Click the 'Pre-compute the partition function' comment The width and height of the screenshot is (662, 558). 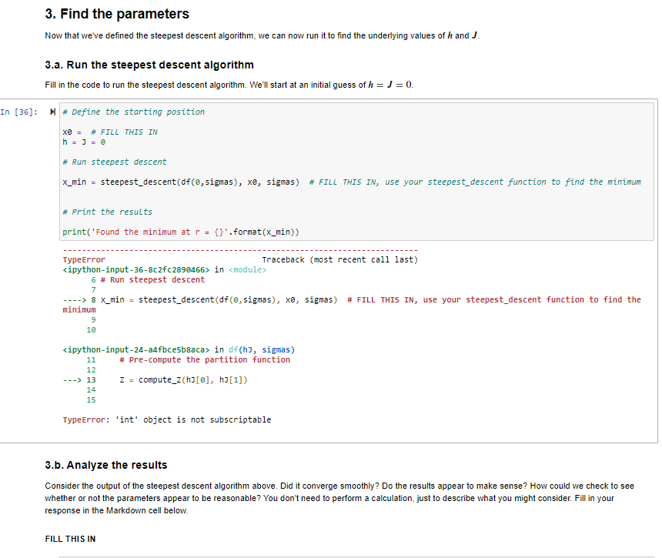click(205, 360)
